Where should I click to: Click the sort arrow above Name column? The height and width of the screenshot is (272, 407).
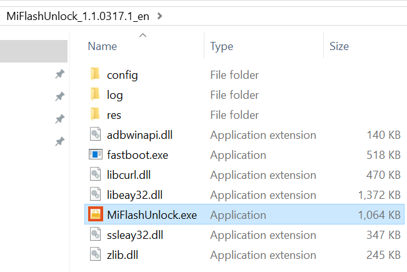[x=143, y=35]
